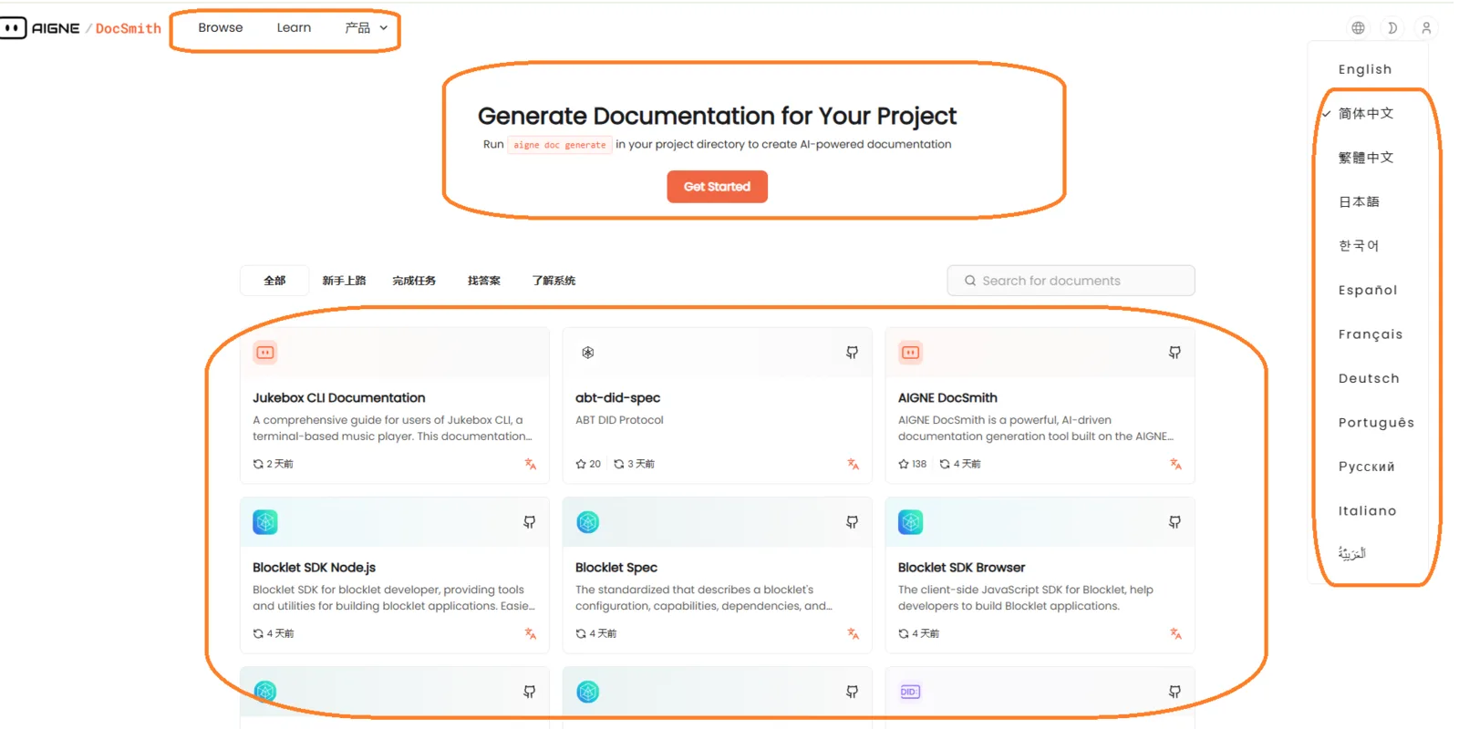The width and height of the screenshot is (1459, 729).
Task: Click translate icon on Blocklet Spec card
Action: point(854,633)
